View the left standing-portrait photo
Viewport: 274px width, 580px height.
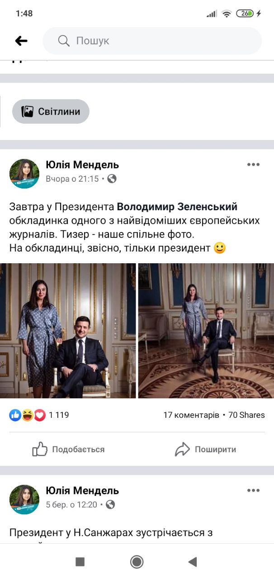tap(68, 331)
